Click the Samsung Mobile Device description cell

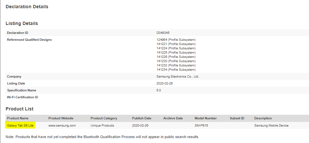tap(271, 125)
